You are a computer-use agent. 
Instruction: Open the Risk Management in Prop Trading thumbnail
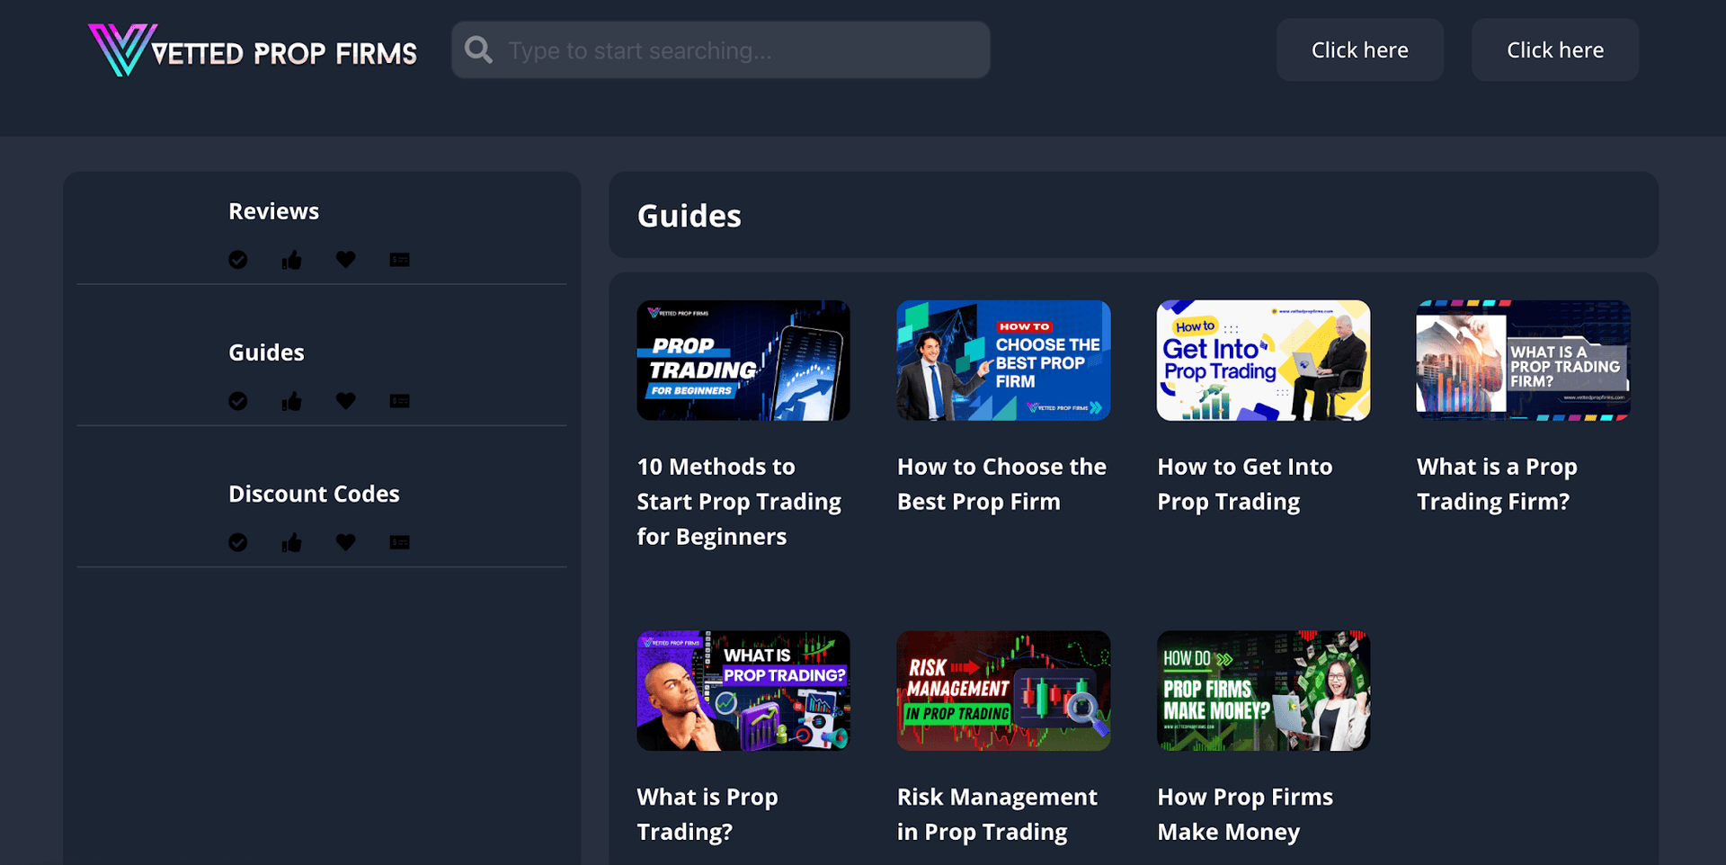tap(1003, 691)
